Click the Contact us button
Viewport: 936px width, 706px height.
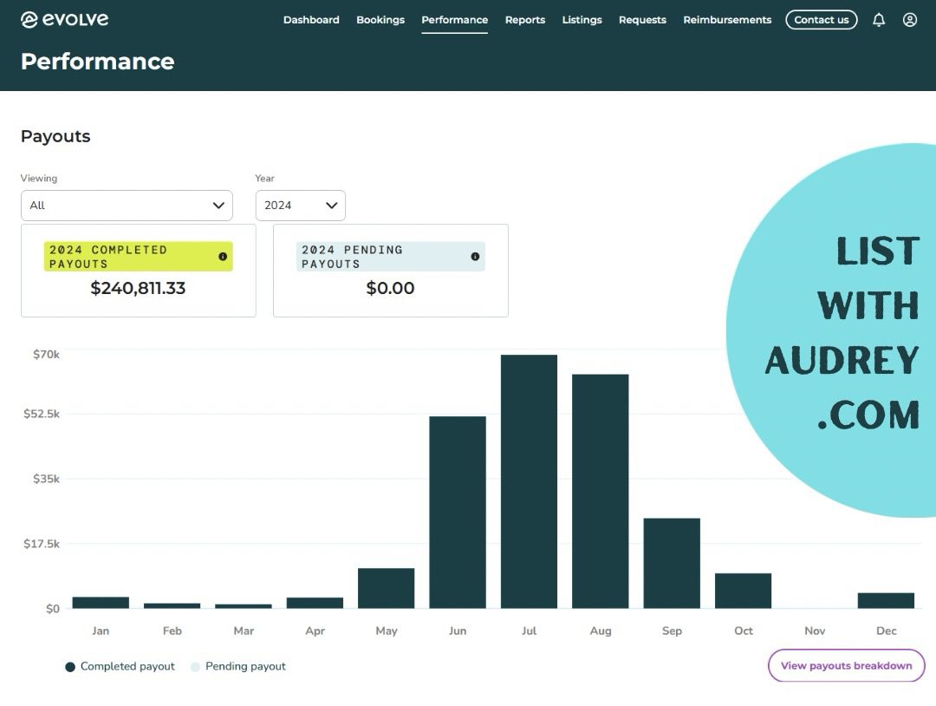click(x=822, y=20)
